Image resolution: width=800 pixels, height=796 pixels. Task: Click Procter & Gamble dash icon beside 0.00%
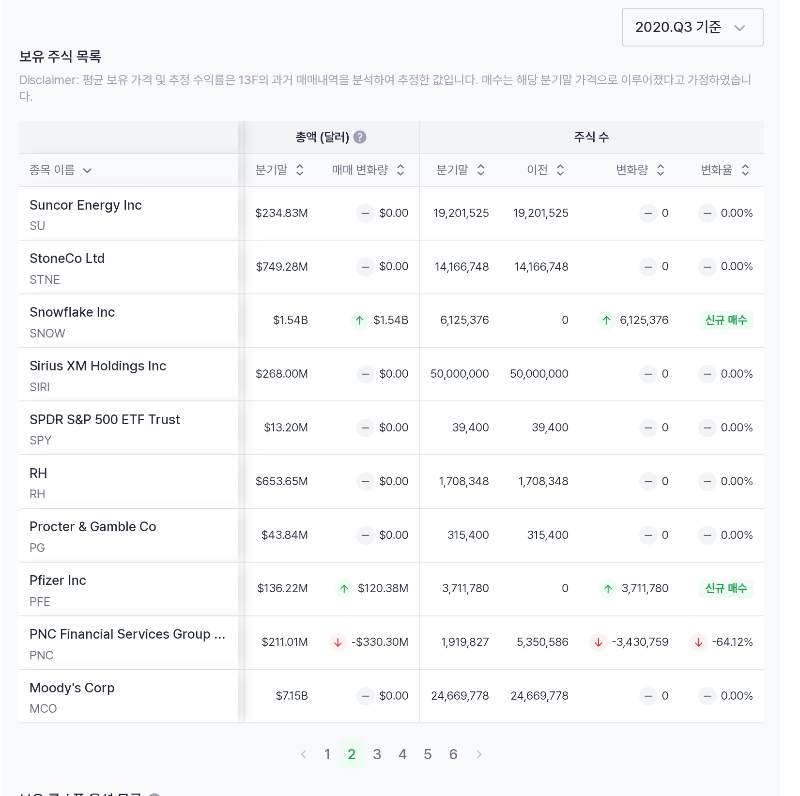point(707,535)
